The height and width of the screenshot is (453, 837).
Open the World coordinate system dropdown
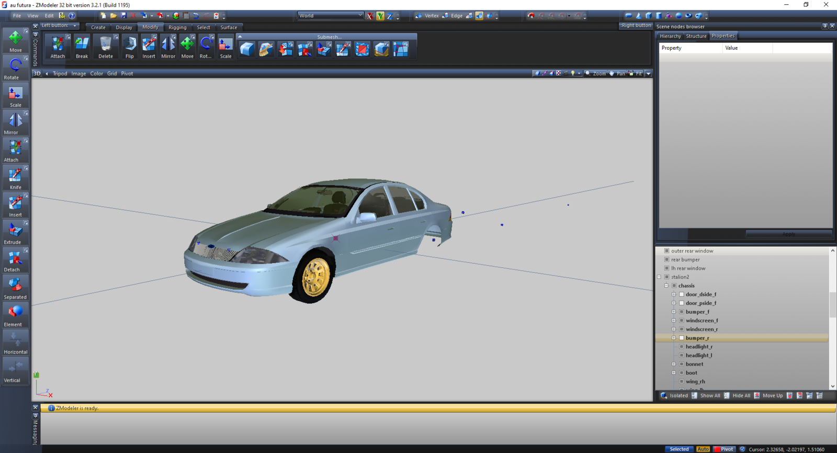(330, 16)
